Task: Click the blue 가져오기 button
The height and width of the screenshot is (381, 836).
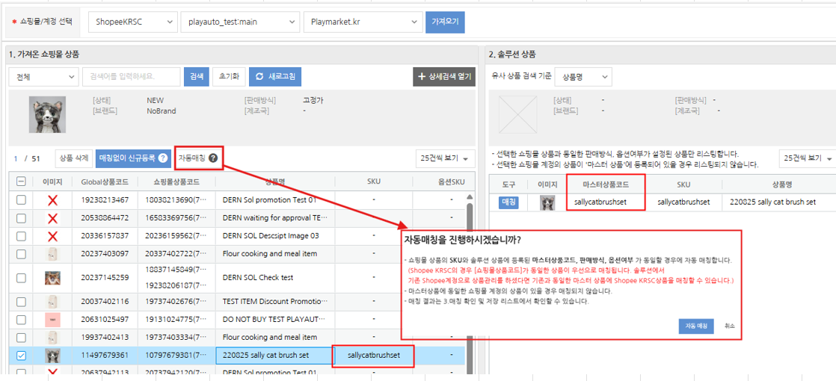Action: click(x=446, y=22)
